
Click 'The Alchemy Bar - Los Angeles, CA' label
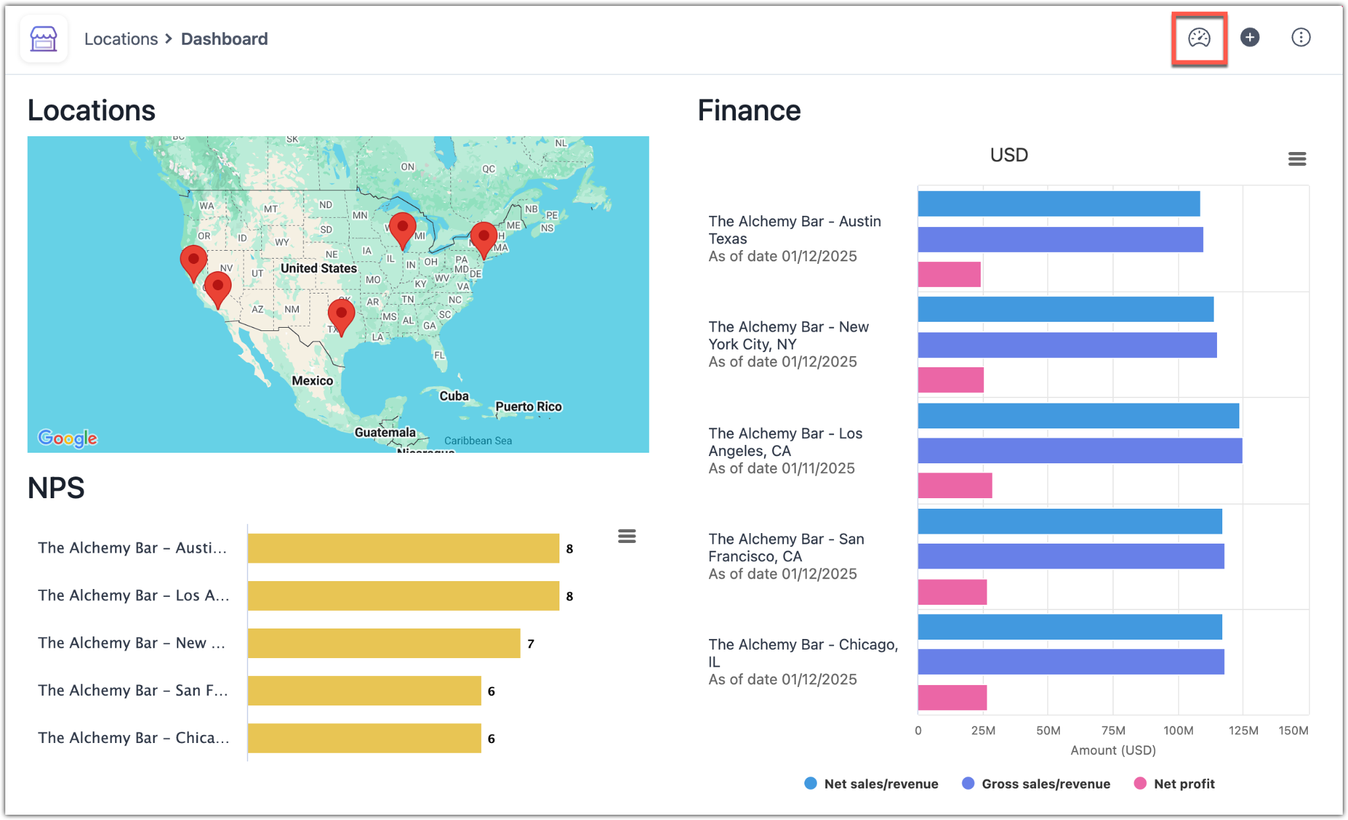click(785, 442)
